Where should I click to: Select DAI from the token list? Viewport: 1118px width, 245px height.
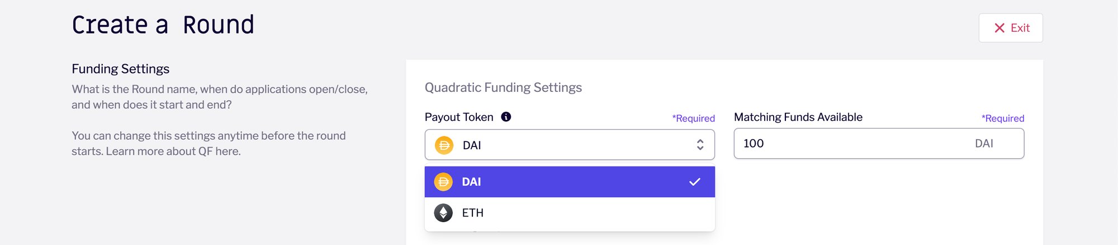[570, 182]
